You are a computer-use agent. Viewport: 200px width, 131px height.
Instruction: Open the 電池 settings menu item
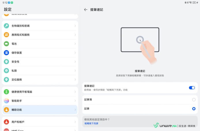[40, 44]
